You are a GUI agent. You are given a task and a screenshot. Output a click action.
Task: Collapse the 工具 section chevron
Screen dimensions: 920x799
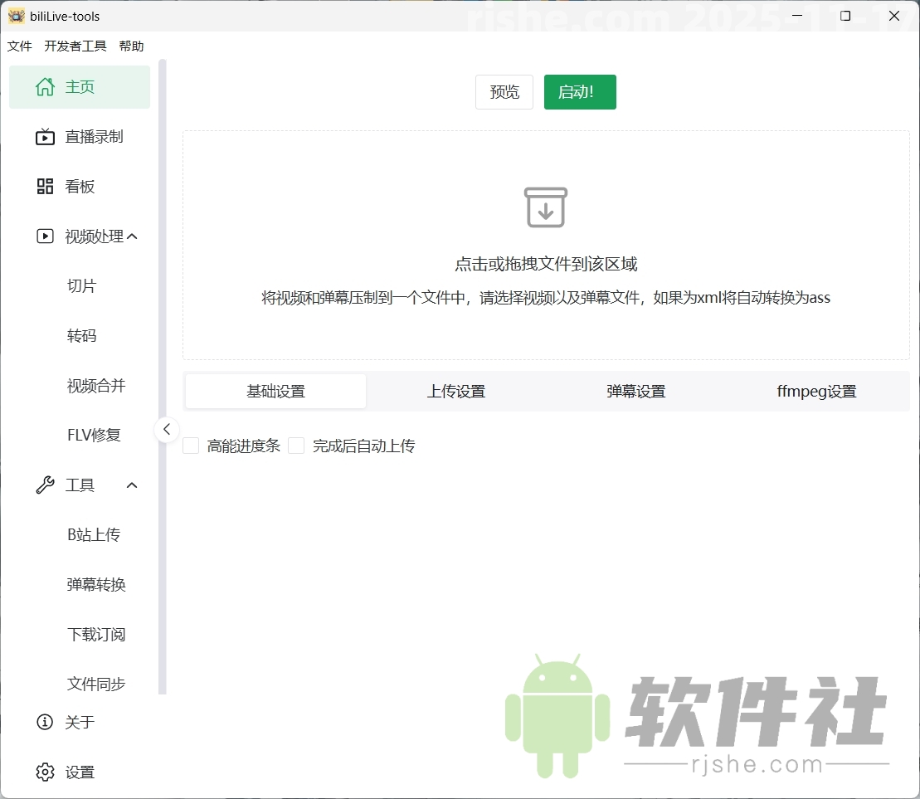pos(131,485)
